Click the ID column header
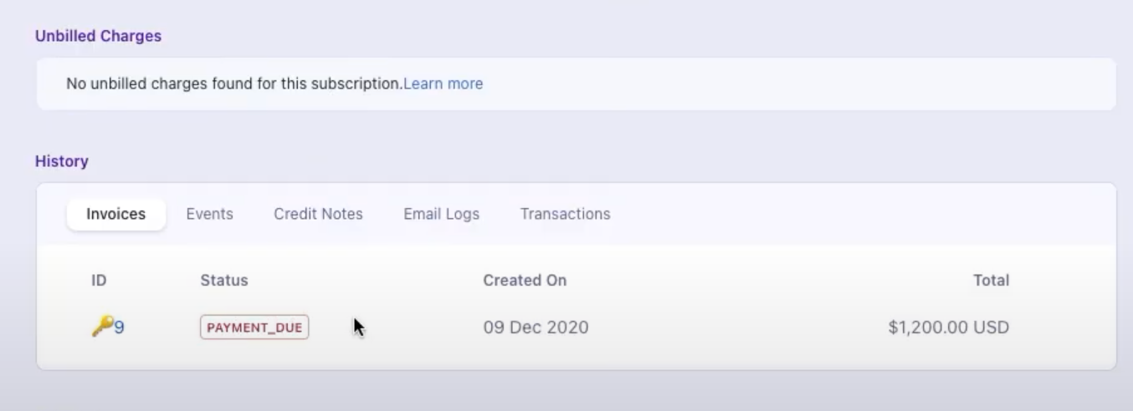 99,281
